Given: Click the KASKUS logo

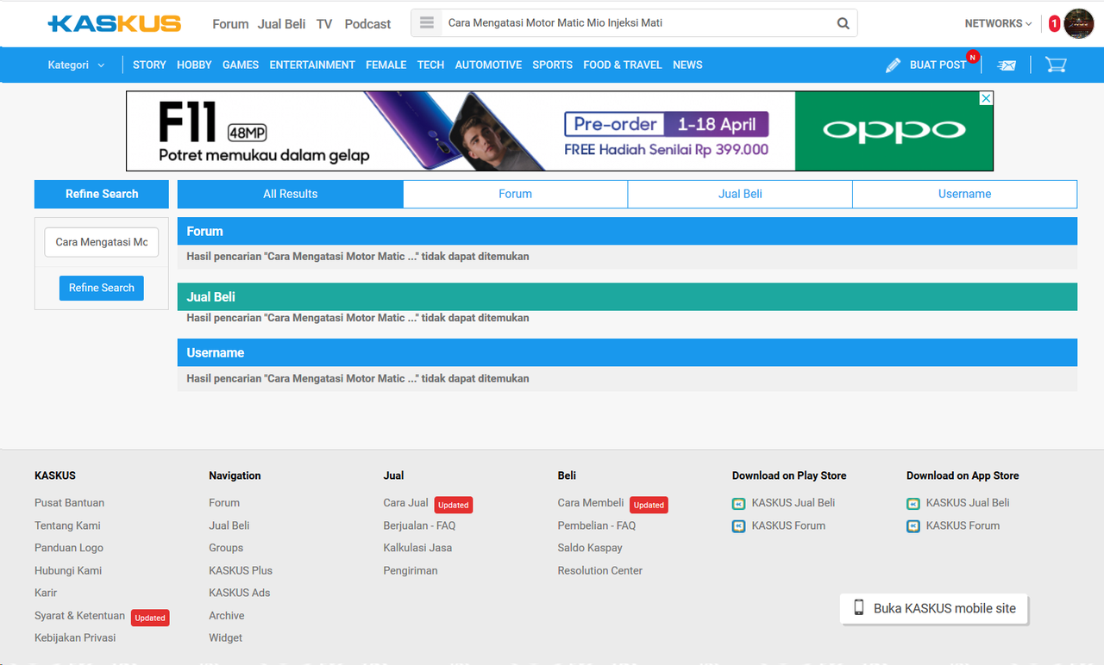Looking at the screenshot, I should 115,24.
